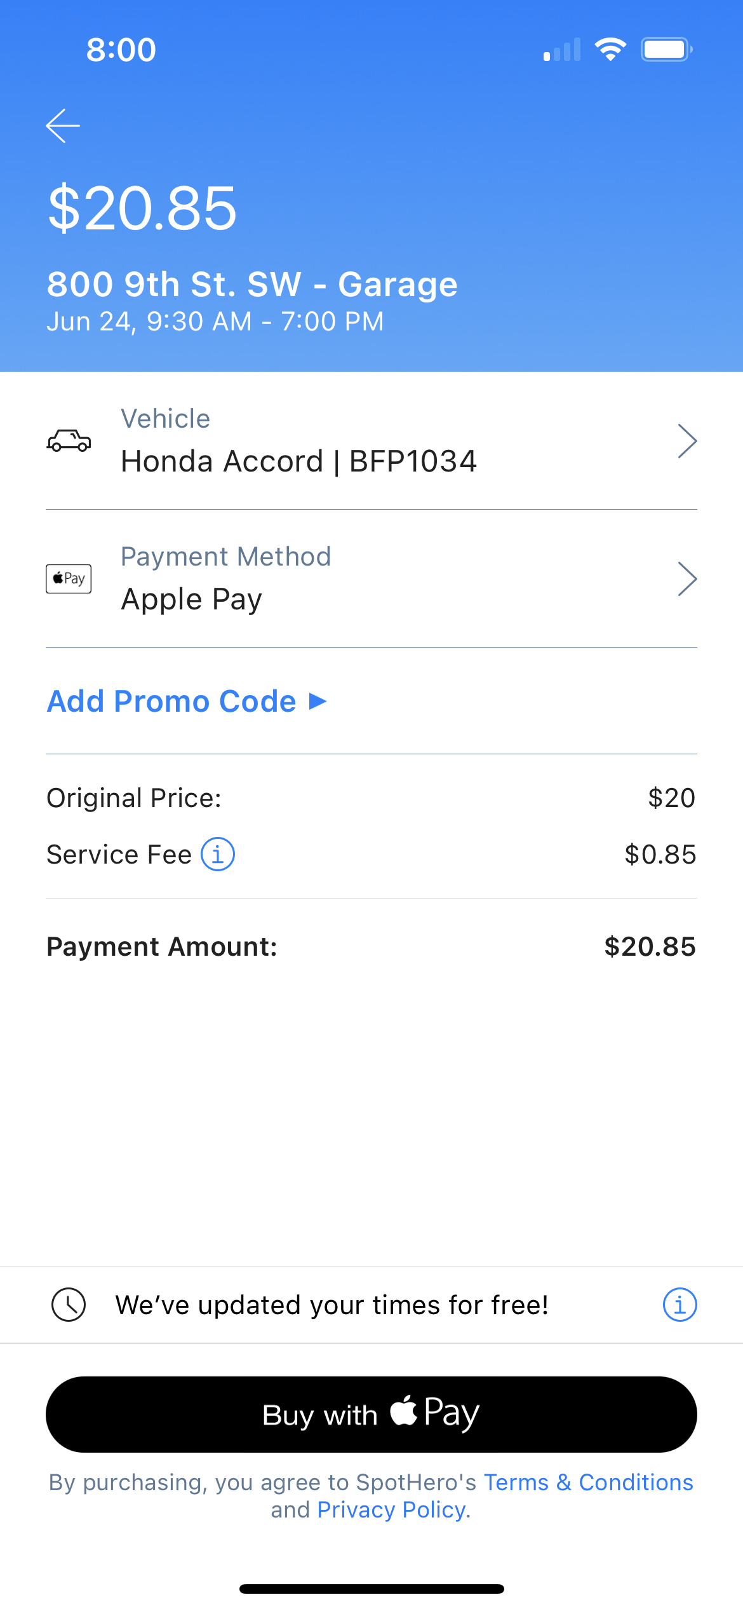
Task: Tap the 800 9th St. SW Garage title
Action: 252,284
